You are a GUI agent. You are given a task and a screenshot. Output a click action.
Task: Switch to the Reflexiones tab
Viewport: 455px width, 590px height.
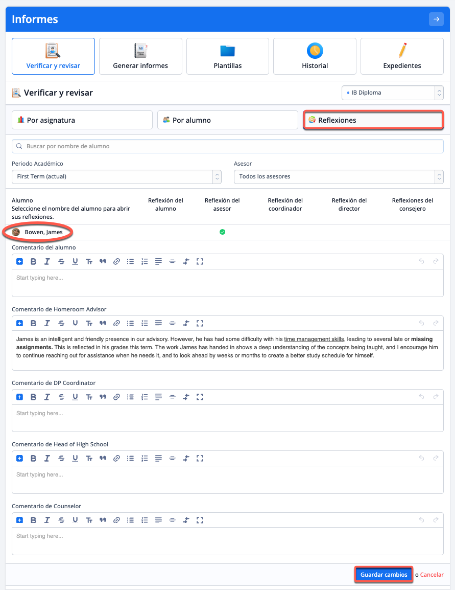point(373,120)
